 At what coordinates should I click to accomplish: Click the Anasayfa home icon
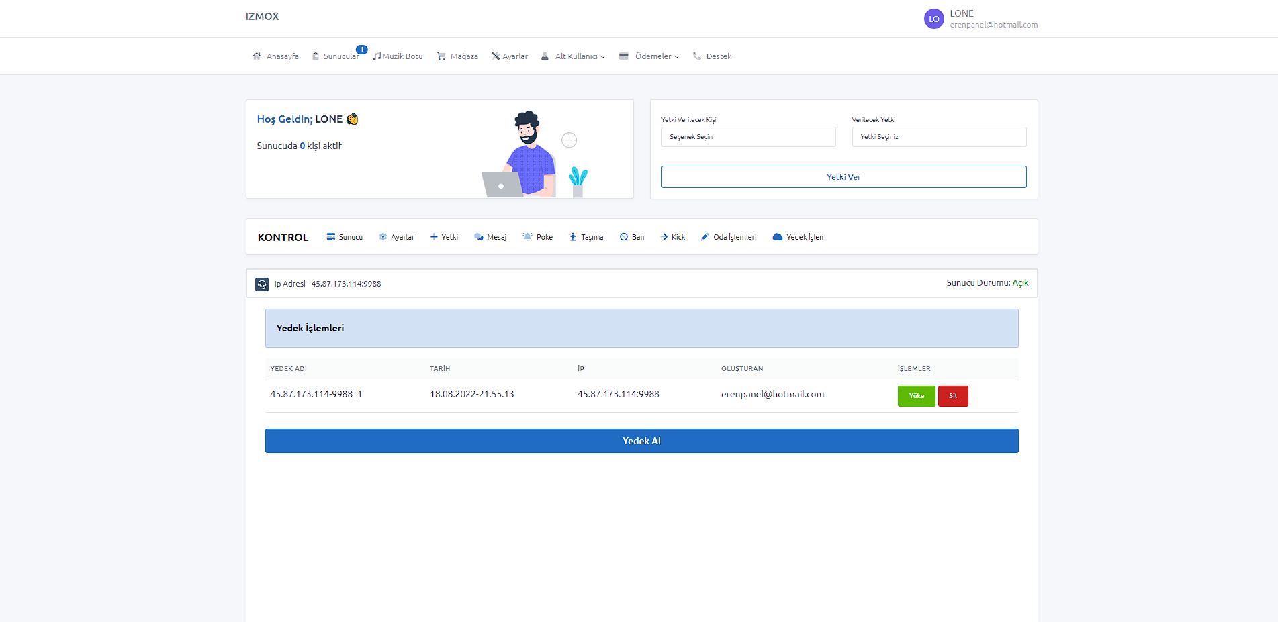257,56
